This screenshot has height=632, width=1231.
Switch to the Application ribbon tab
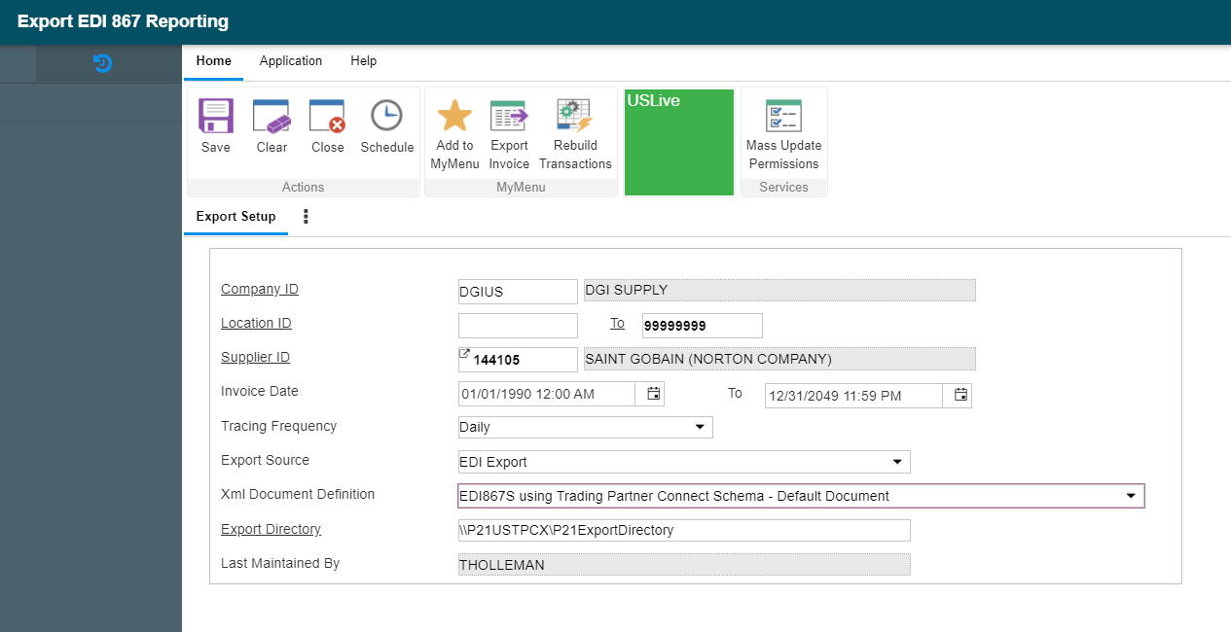tap(290, 61)
